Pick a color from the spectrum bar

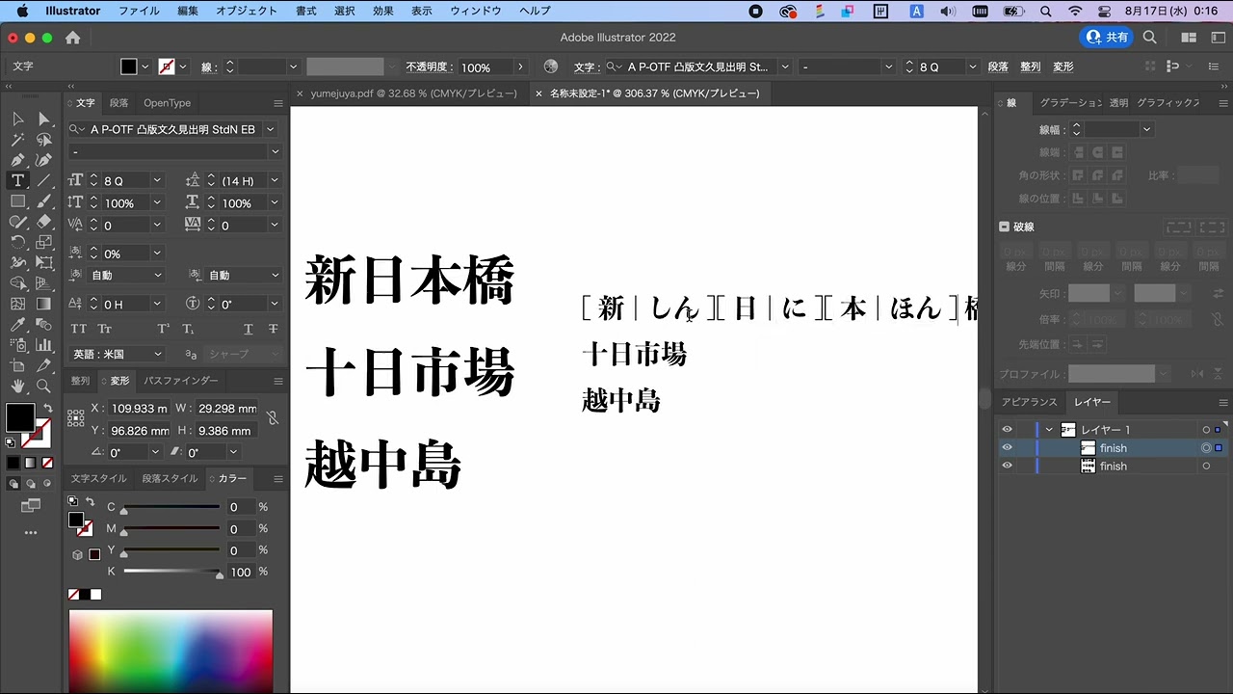coord(171,651)
